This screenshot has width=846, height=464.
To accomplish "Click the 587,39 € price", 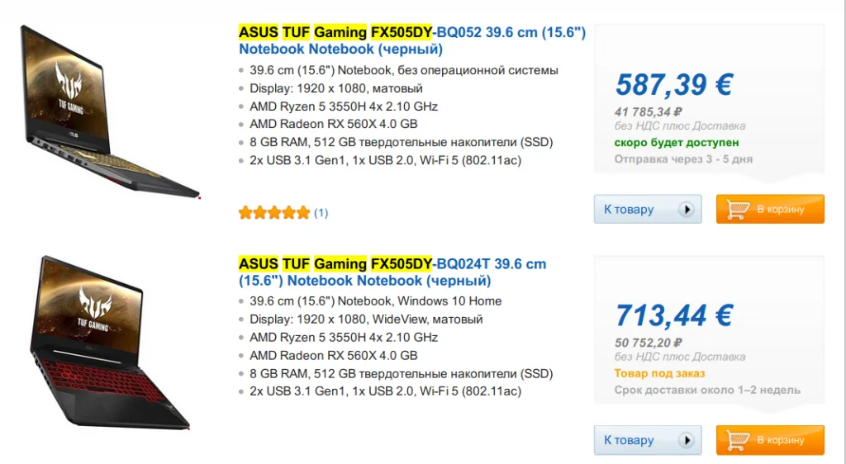I will (674, 84).
